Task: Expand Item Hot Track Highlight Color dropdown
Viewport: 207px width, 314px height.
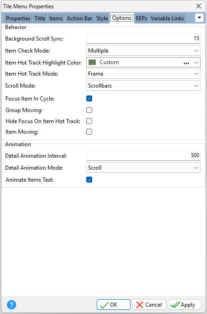Action: tap(196, 63)
